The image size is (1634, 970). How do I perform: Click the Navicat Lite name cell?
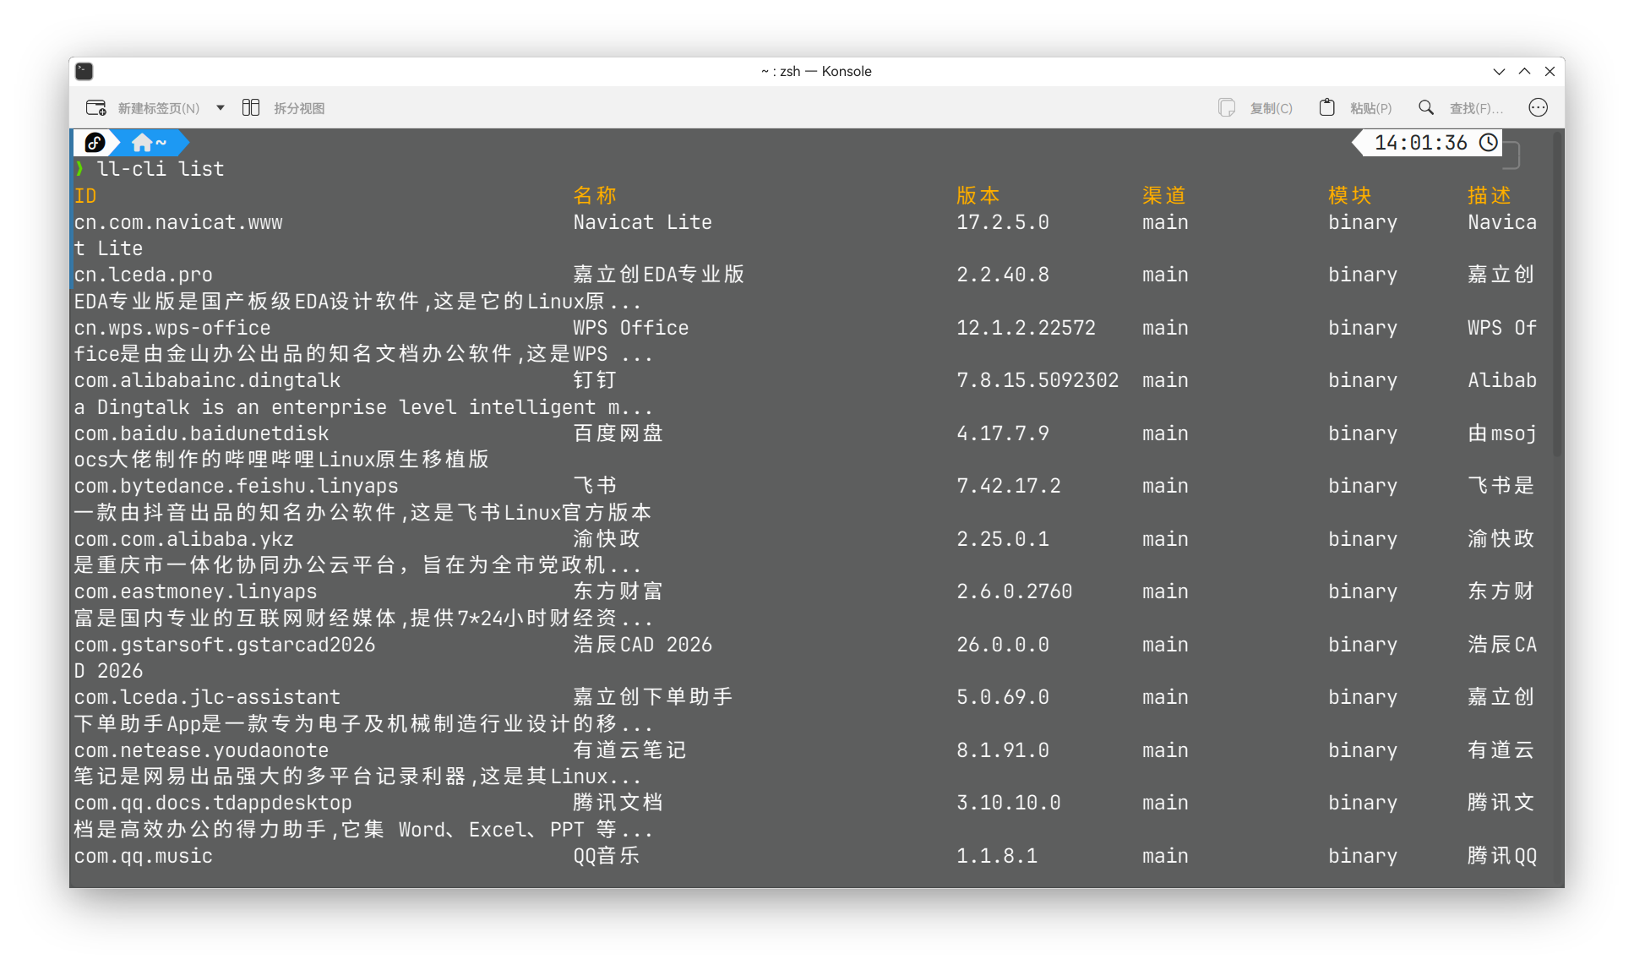[643, 222]
